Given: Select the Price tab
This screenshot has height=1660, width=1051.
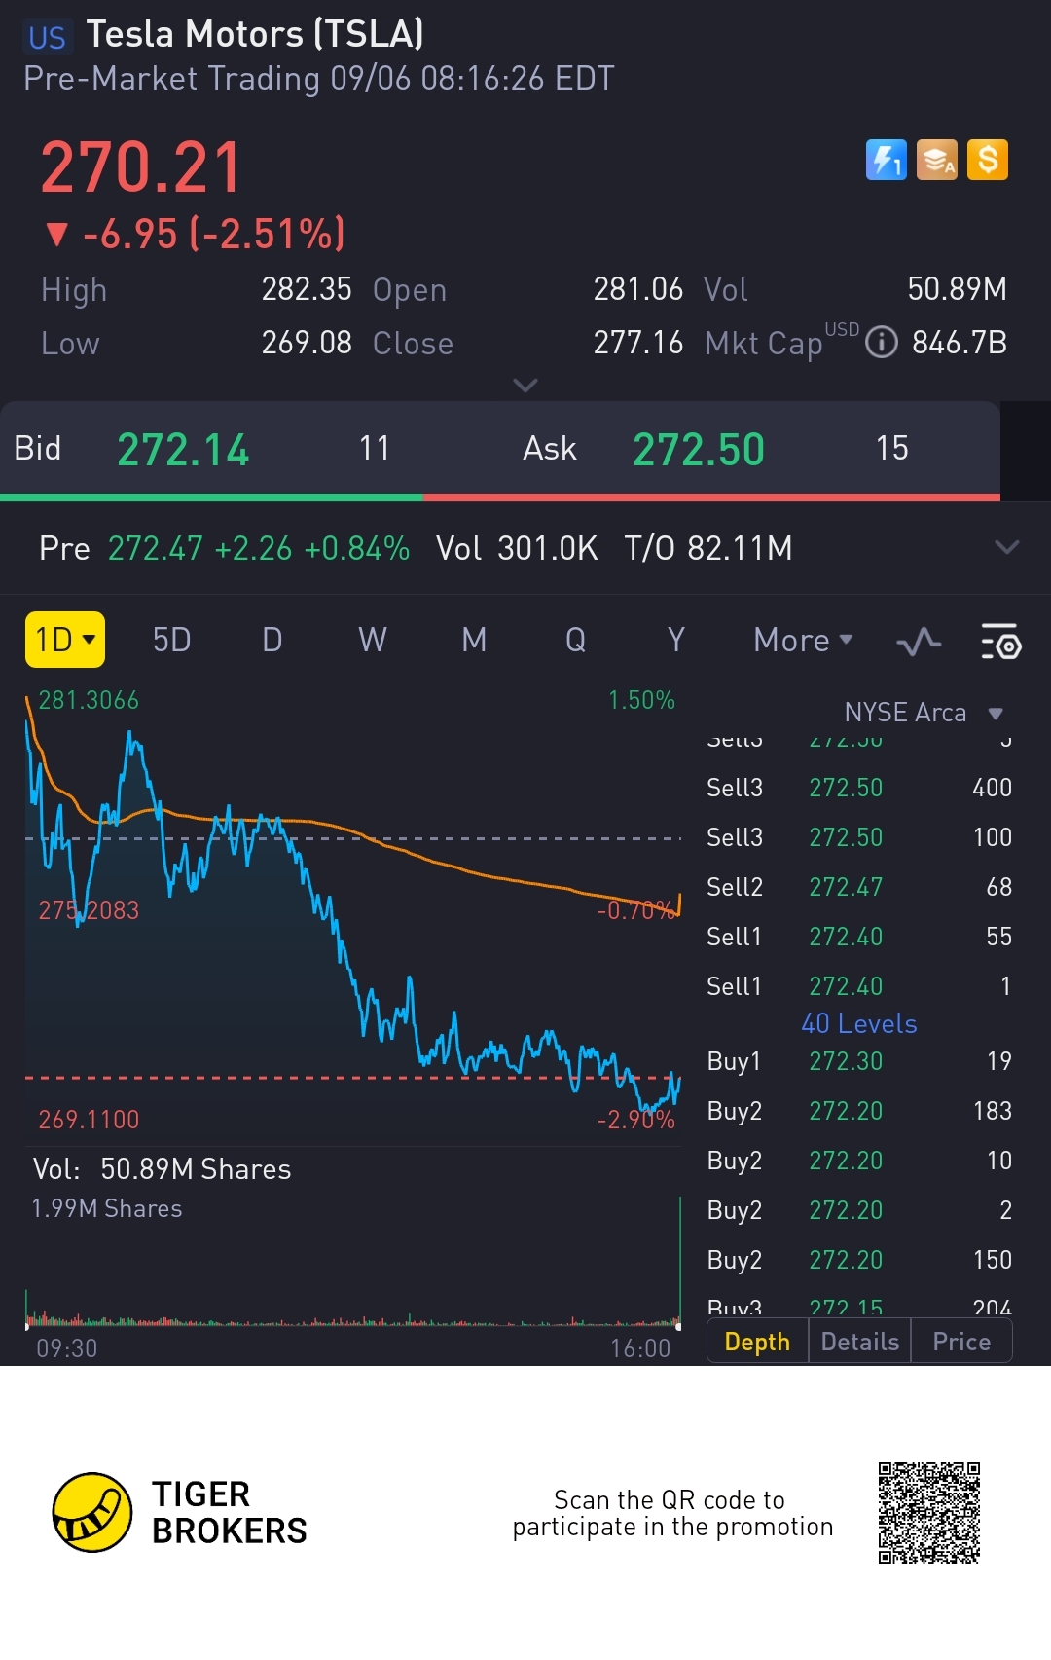Looking at the screenshot, I should pos(961,1342).
